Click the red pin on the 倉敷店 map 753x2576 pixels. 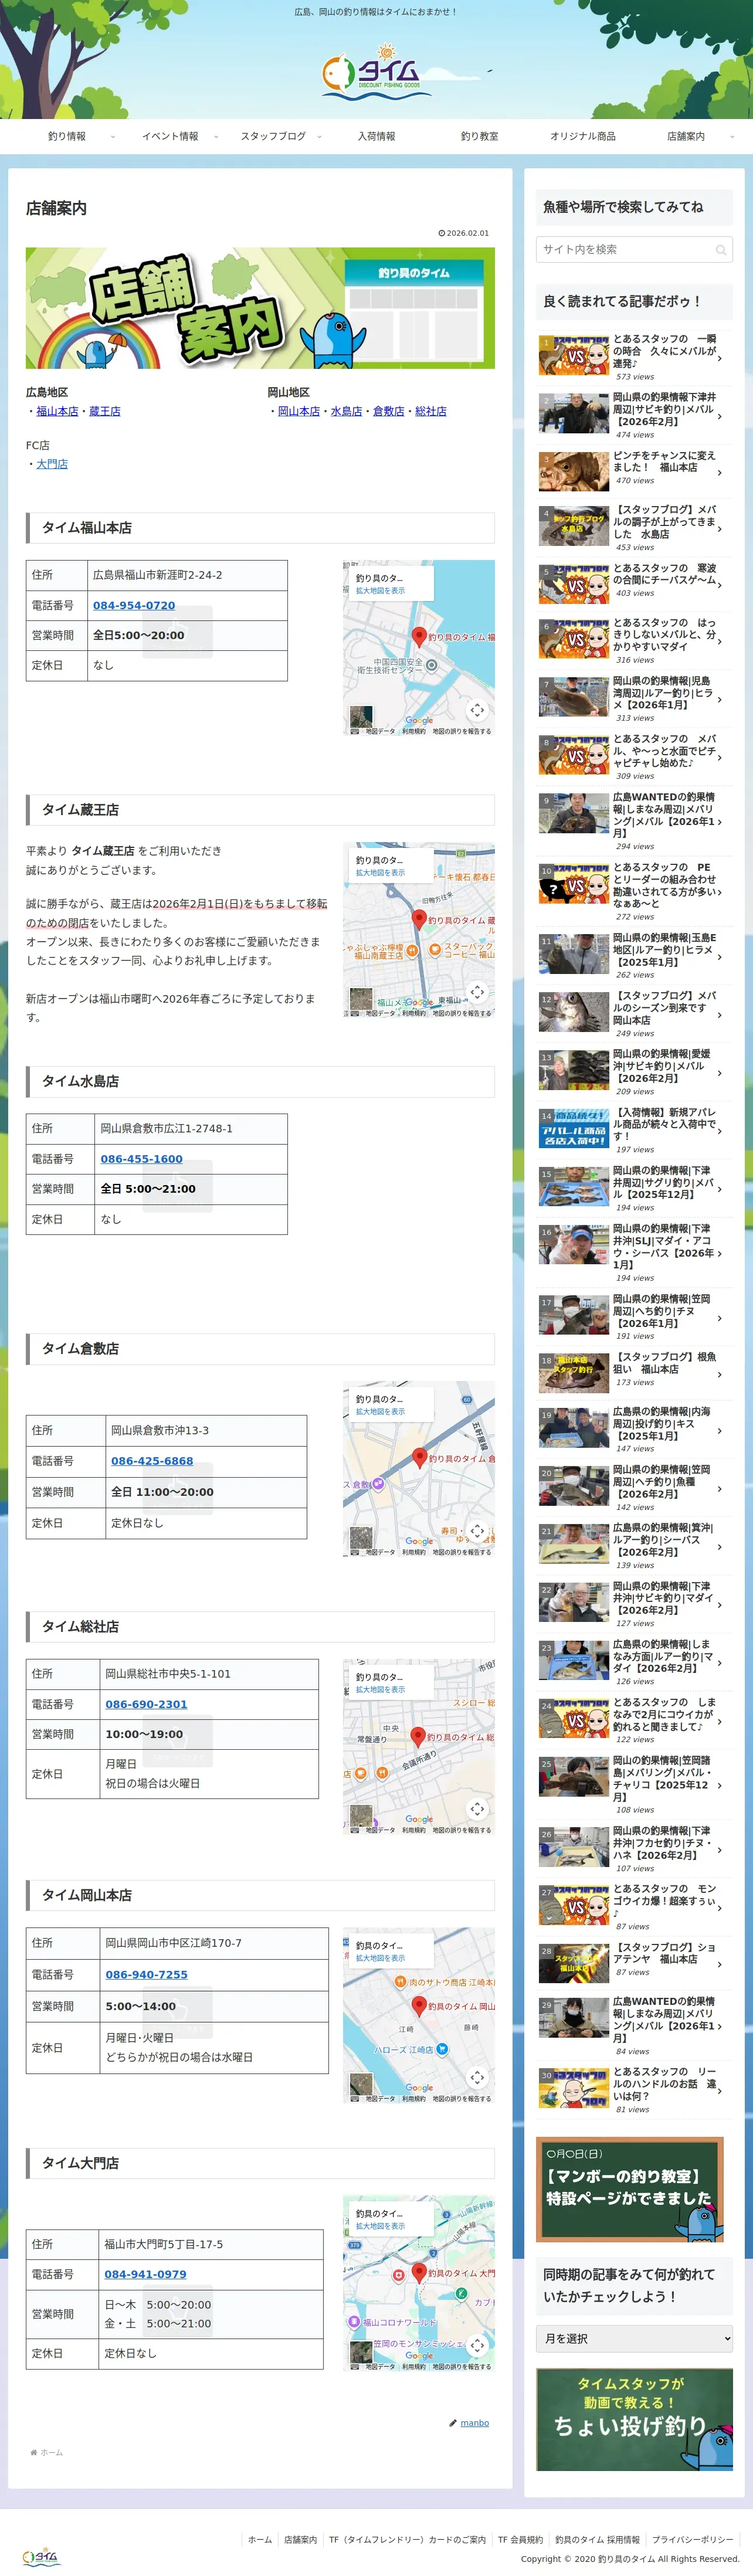coord(420,1458)
